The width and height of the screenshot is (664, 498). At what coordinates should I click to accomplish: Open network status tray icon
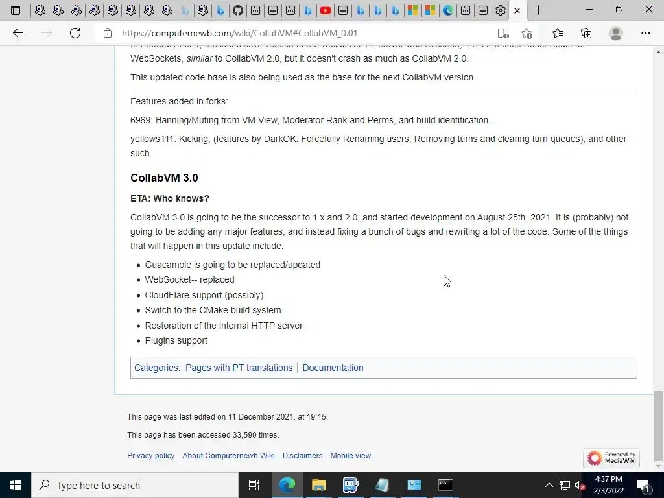tap(565, 485)
